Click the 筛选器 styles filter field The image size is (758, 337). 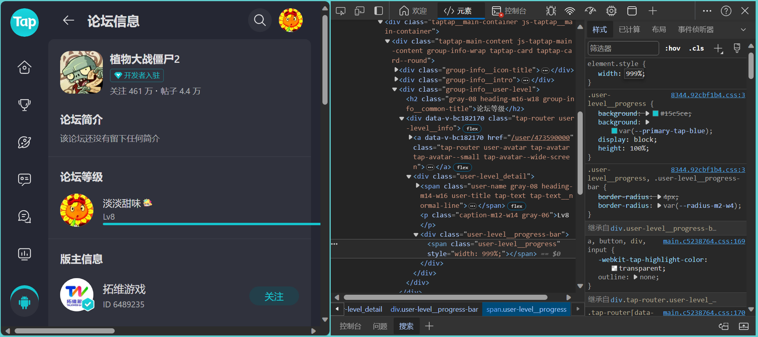pyautogui.click(x=623, y=49)
